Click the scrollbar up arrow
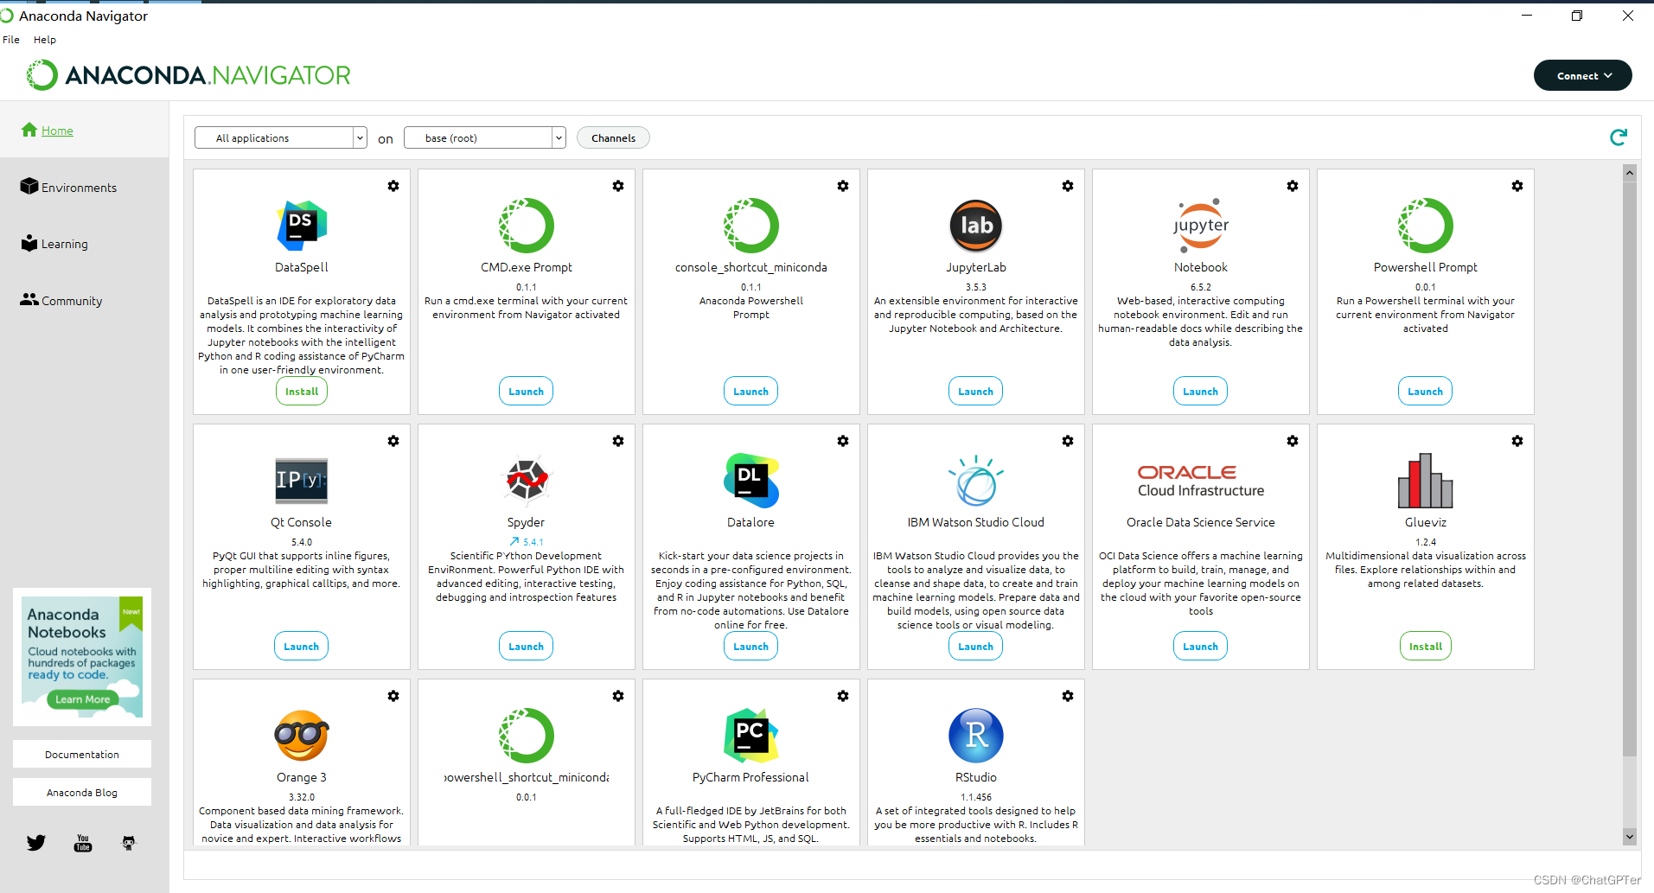1654x893 pixels. pyautogui.click(x=1630, y=172)
